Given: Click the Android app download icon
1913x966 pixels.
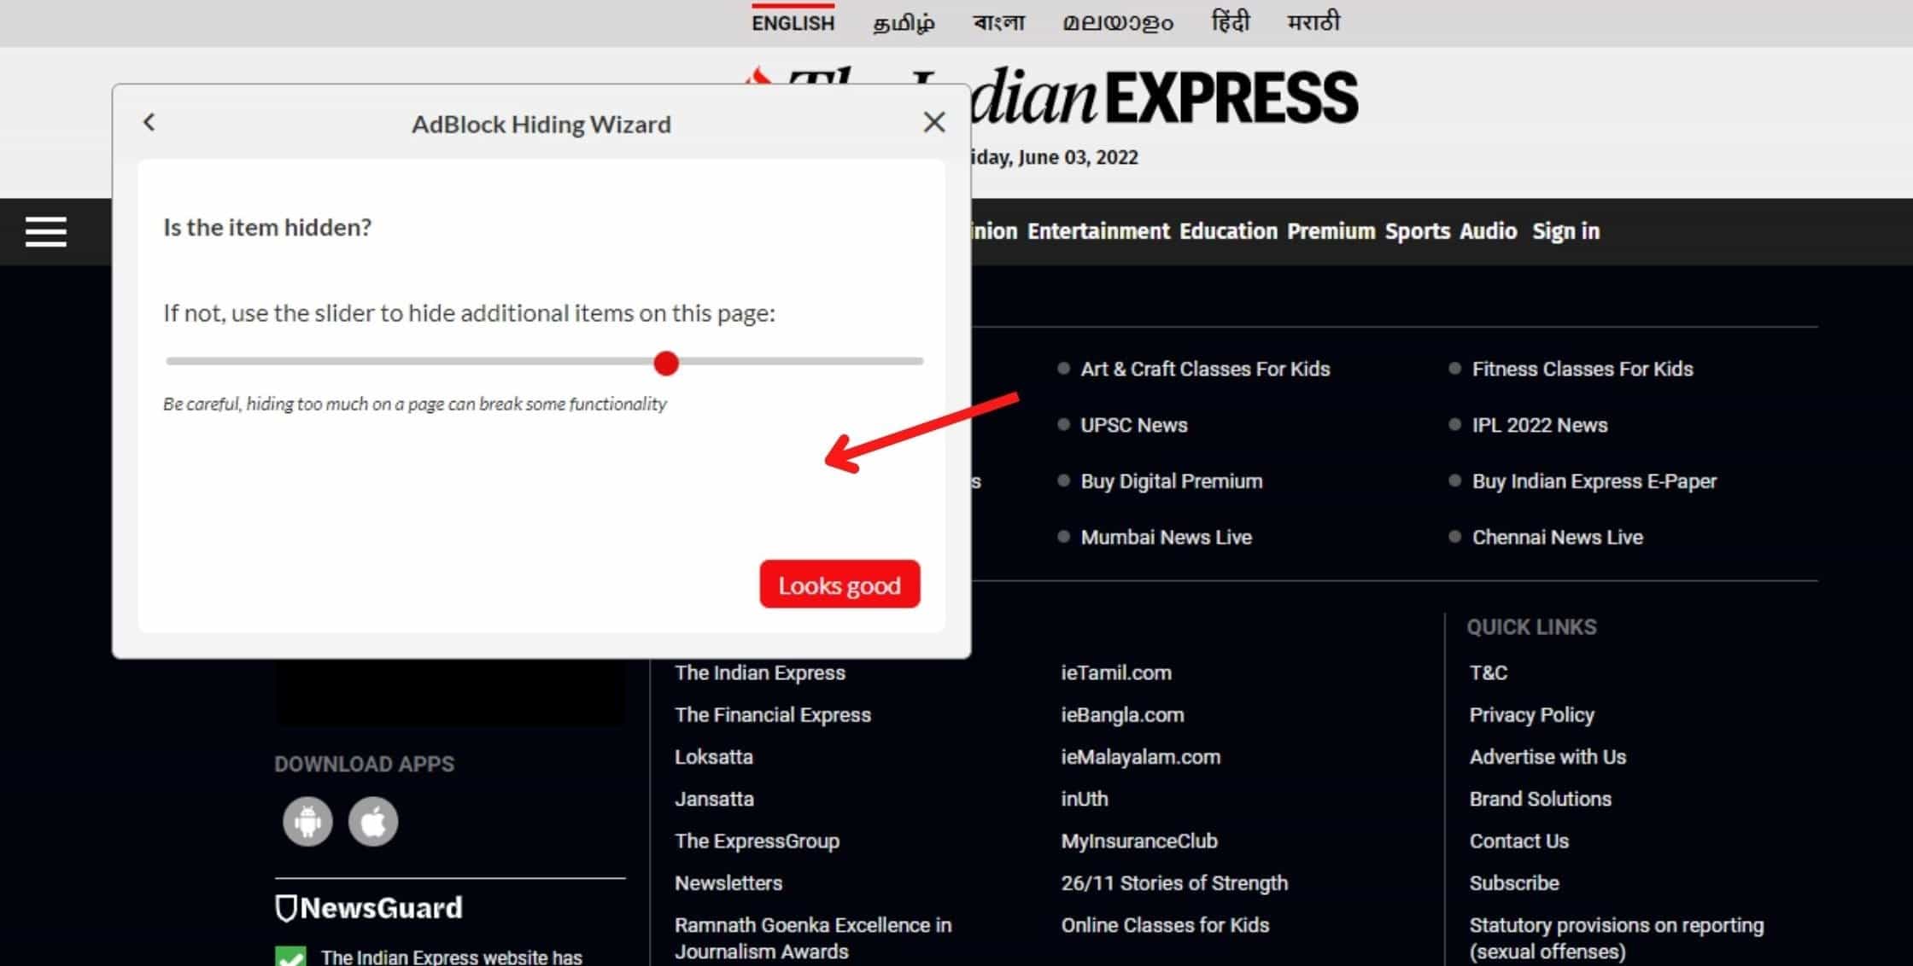Looking at the screenshot, I should tap(307, 822).
